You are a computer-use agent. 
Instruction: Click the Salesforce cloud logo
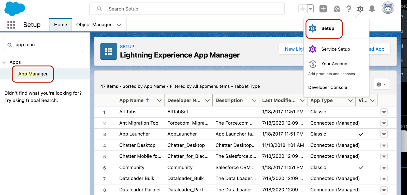pyautogui.click(x=15, y=9)
